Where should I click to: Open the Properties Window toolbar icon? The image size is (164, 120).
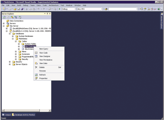point(145,9)
